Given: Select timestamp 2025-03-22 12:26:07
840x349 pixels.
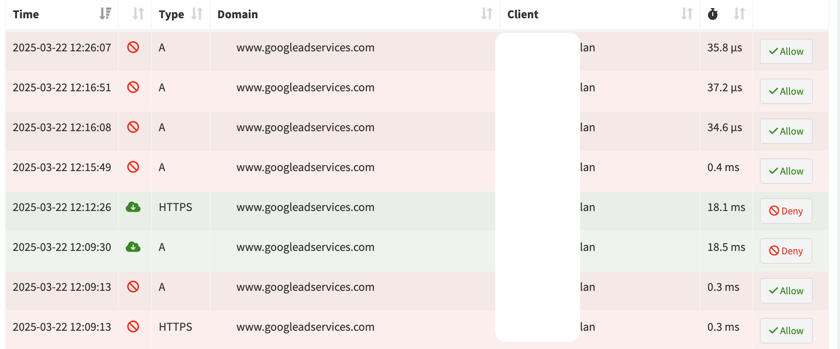Looking at the screenshot, I should click(62, 48).
